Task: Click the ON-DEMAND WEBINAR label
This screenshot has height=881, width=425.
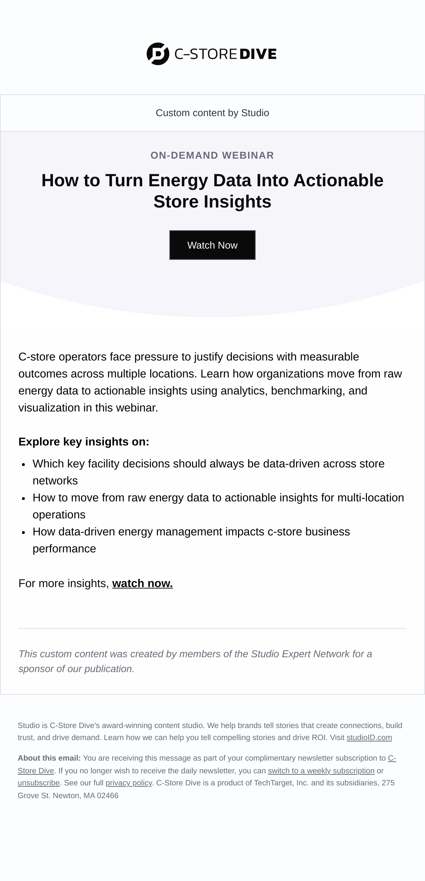Action: 212,155
